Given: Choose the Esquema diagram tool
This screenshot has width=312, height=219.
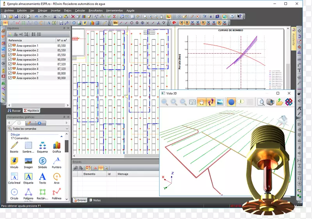Looking at the screenshot, I should click(42, 146).
